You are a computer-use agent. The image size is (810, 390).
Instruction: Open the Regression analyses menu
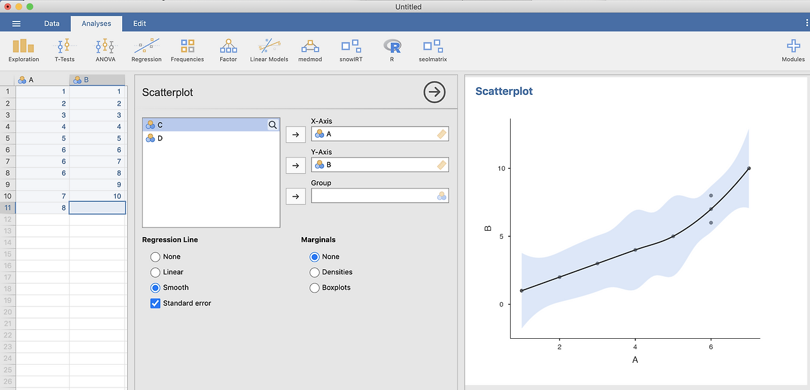coord(146,50)
